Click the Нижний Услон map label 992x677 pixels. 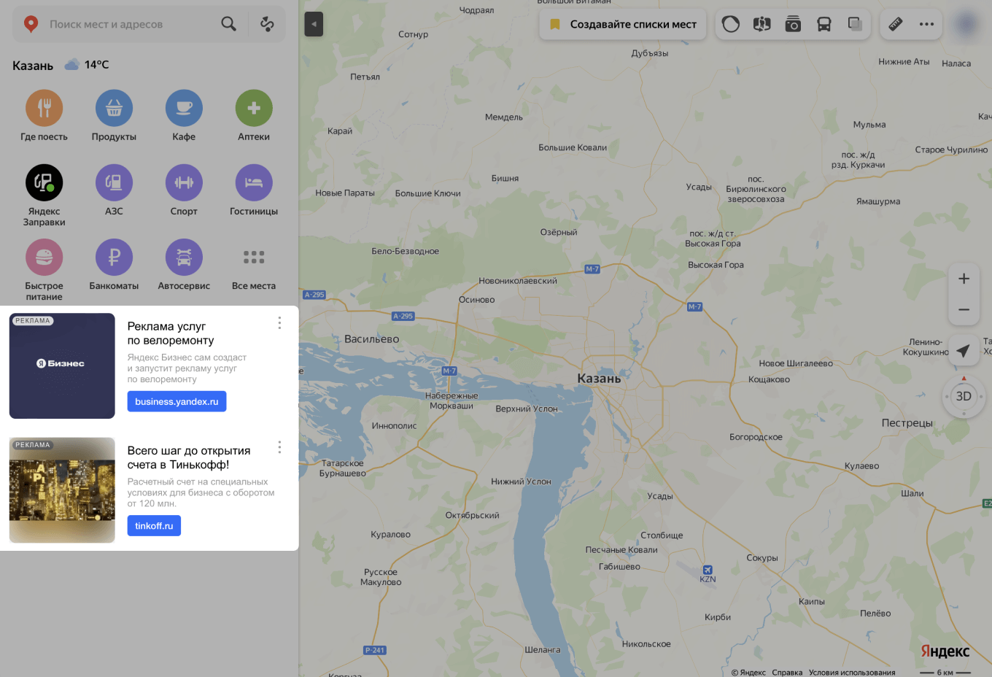tap(521, 481)
